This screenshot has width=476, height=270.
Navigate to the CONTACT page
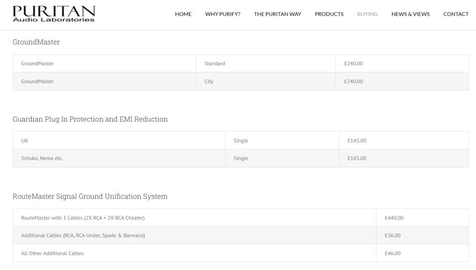click(456, 14)
